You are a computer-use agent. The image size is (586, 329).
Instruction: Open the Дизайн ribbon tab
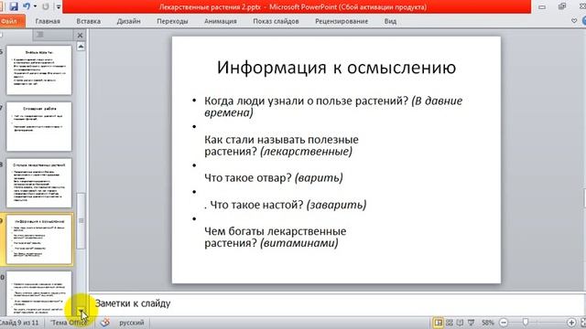(x=128, y=21)
